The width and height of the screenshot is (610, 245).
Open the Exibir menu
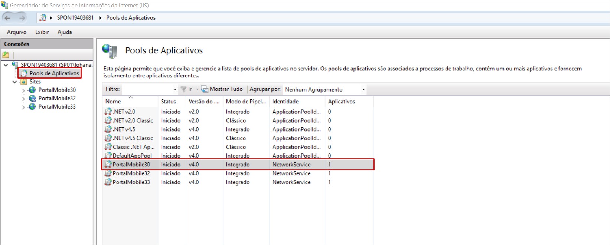(42, 32)
